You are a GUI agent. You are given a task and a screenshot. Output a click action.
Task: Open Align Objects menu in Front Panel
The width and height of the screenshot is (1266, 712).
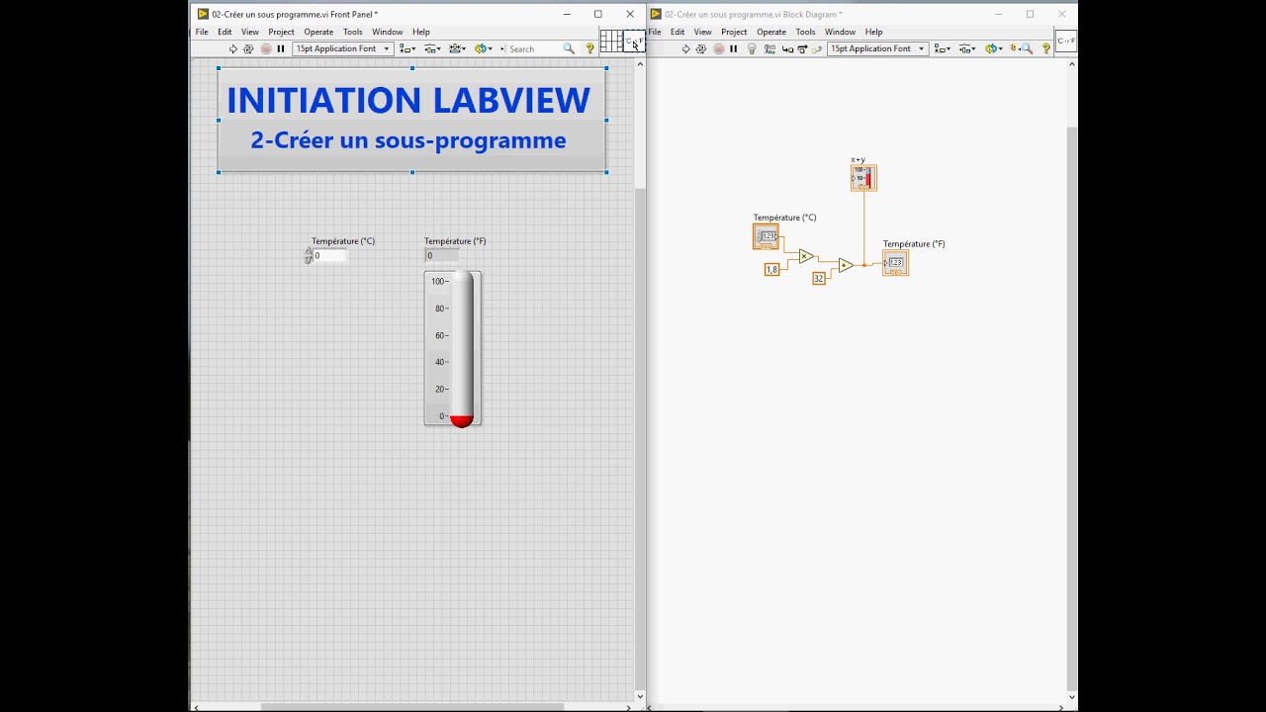407,48
